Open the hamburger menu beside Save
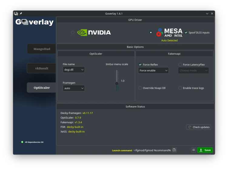Screen dimensions: 228x170 194,150
